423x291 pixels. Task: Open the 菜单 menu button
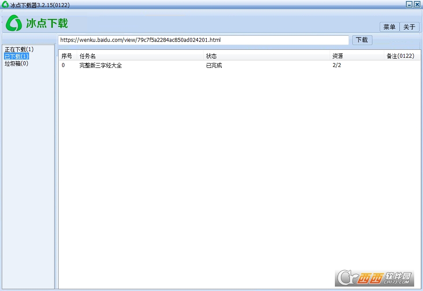pos(389,27)
